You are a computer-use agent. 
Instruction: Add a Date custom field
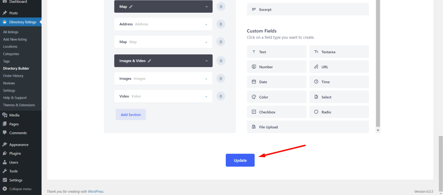(276, 82)
